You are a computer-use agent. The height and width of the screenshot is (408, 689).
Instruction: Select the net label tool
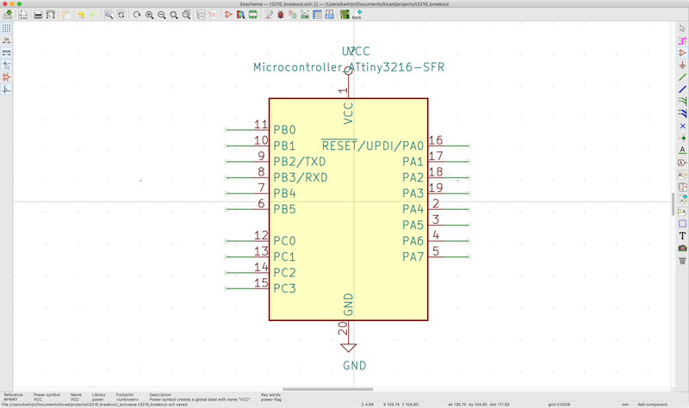click(x=682, y=150)
